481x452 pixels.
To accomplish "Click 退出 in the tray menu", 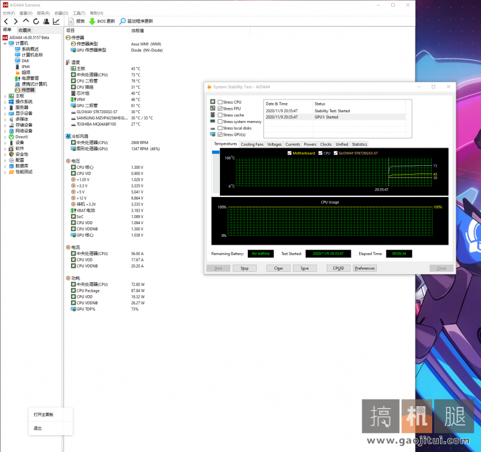I will click(51, 428).
